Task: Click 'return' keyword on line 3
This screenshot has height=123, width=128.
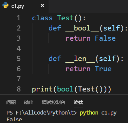Action: 78,38
